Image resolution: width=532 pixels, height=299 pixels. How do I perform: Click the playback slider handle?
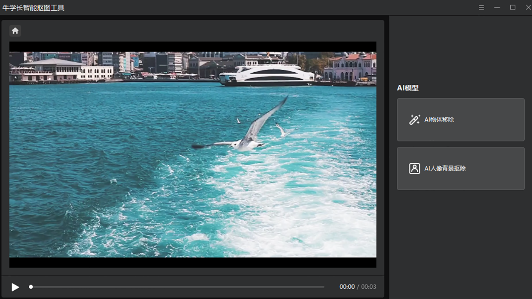pyautogui.click(x=31, y=287)
